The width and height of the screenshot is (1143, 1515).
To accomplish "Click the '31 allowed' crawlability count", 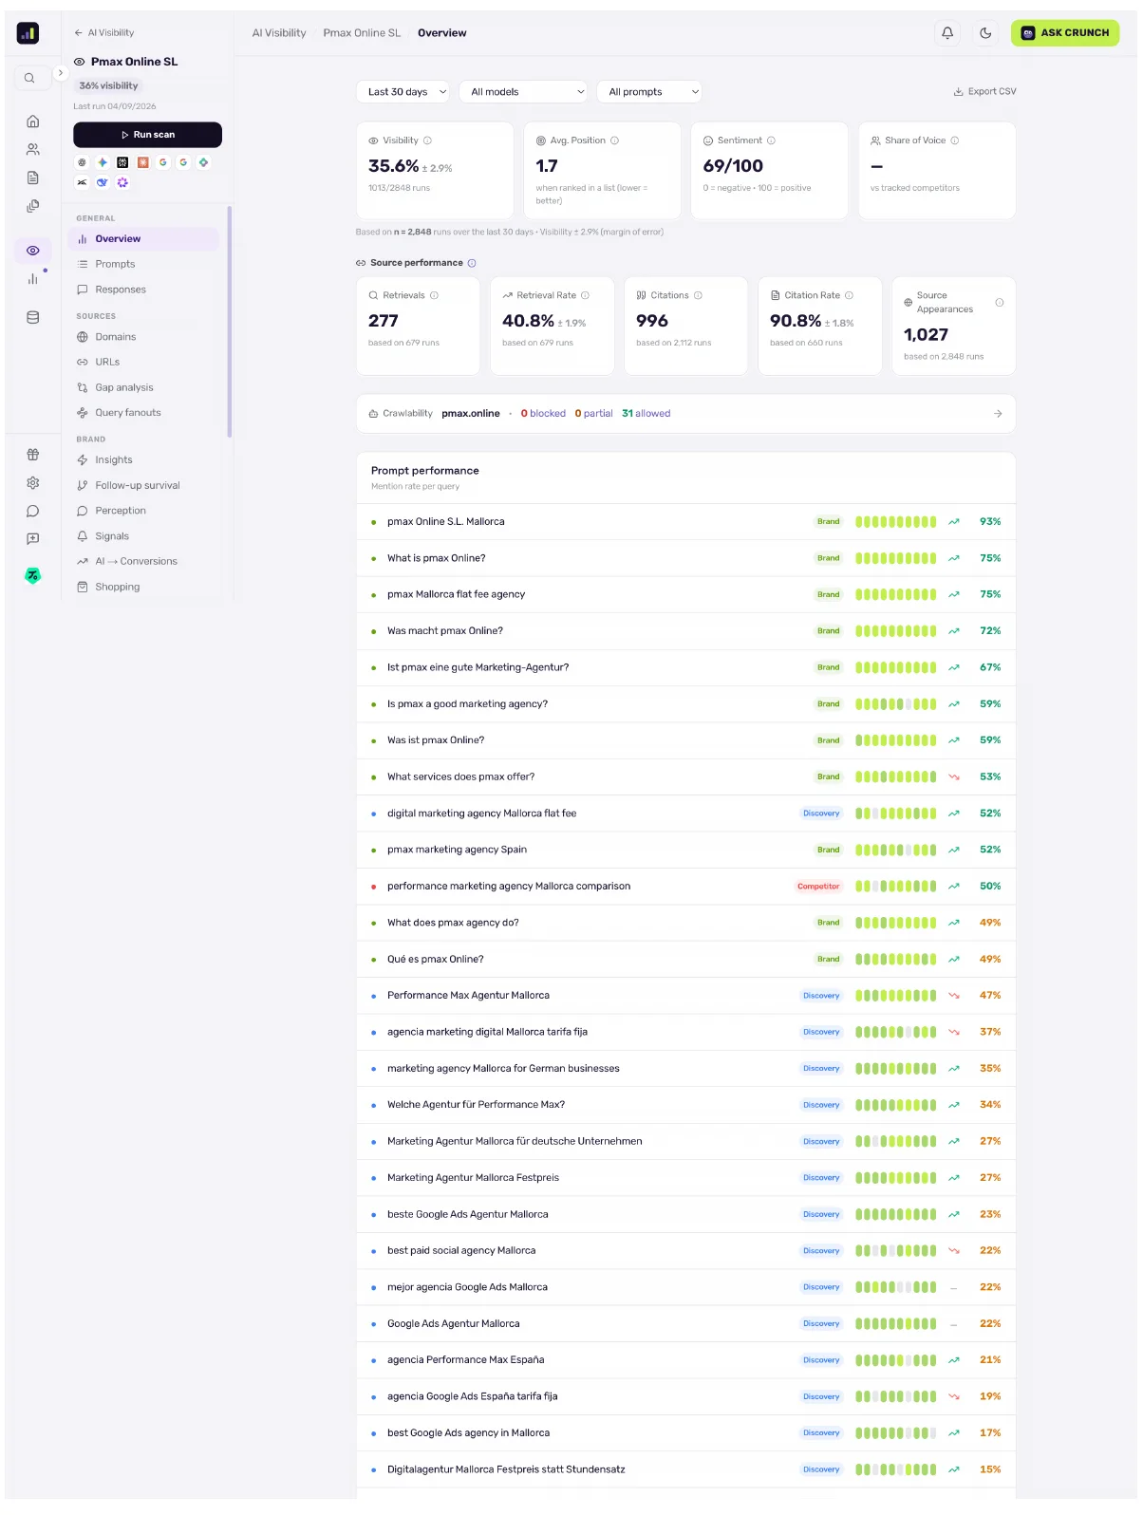I will [646, 414].
